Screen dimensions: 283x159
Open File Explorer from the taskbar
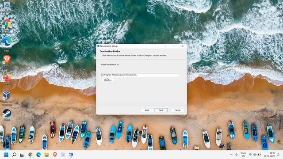[x=47, y=155]
